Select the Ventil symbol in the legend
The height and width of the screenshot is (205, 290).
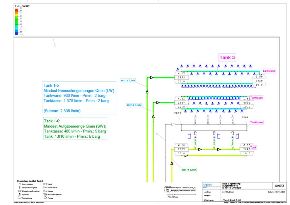[x=45, y=184]
